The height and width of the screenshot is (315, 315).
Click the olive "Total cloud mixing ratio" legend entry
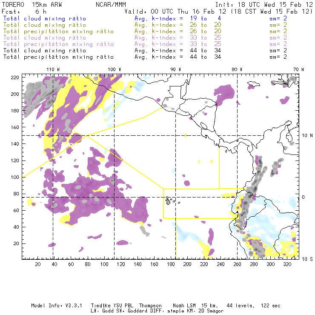(x=45, y=25)
